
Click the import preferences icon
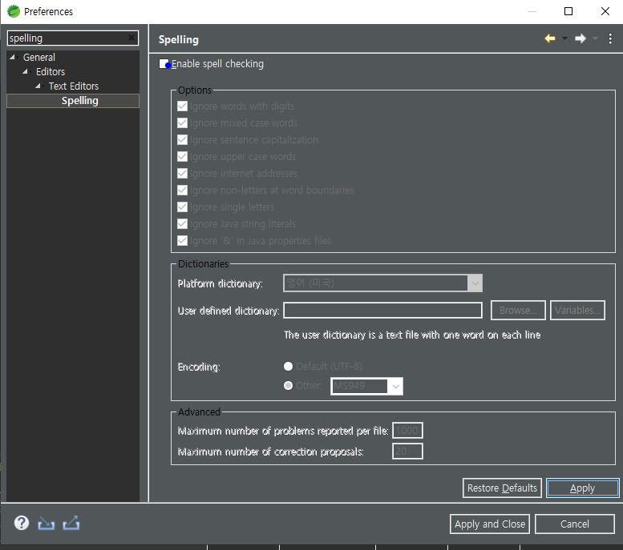(47, 523)
